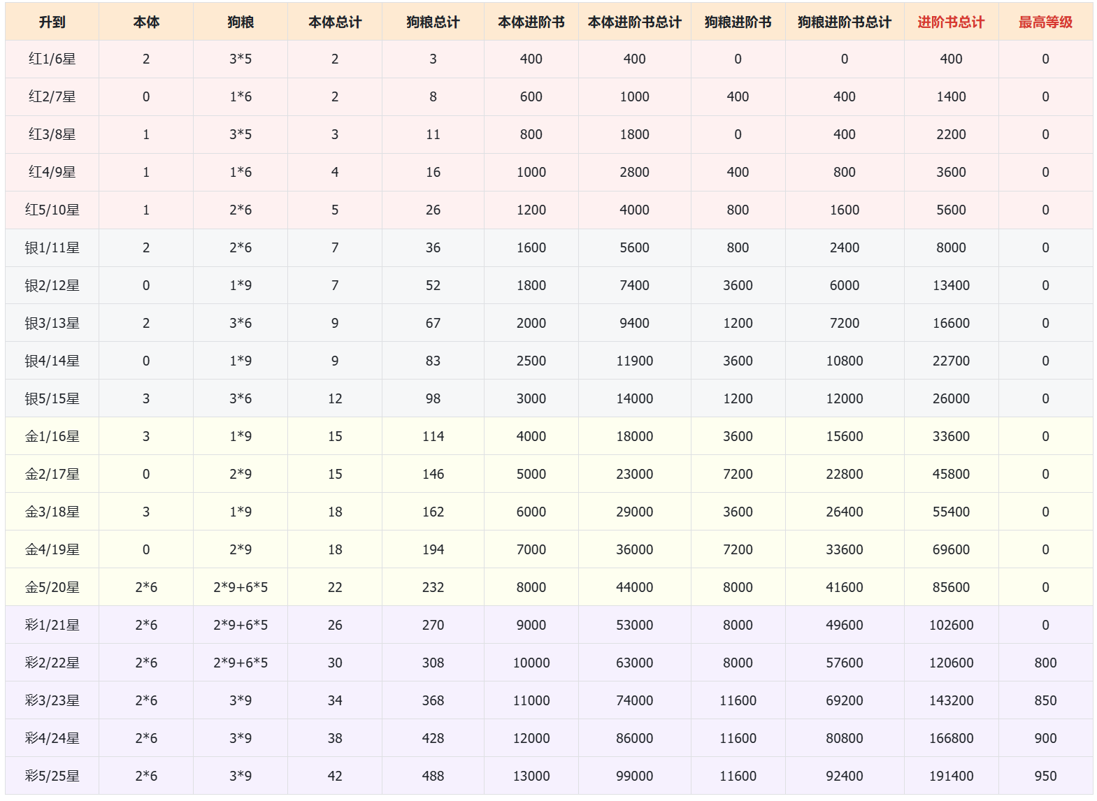Click the 900 max level cell
1097x801 pixels.
pos(1045,739)
